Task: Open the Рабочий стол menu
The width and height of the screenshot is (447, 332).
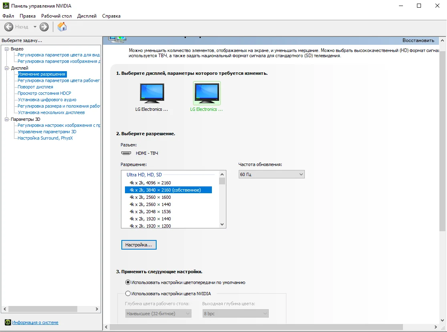Action: [x=56, y=16]
